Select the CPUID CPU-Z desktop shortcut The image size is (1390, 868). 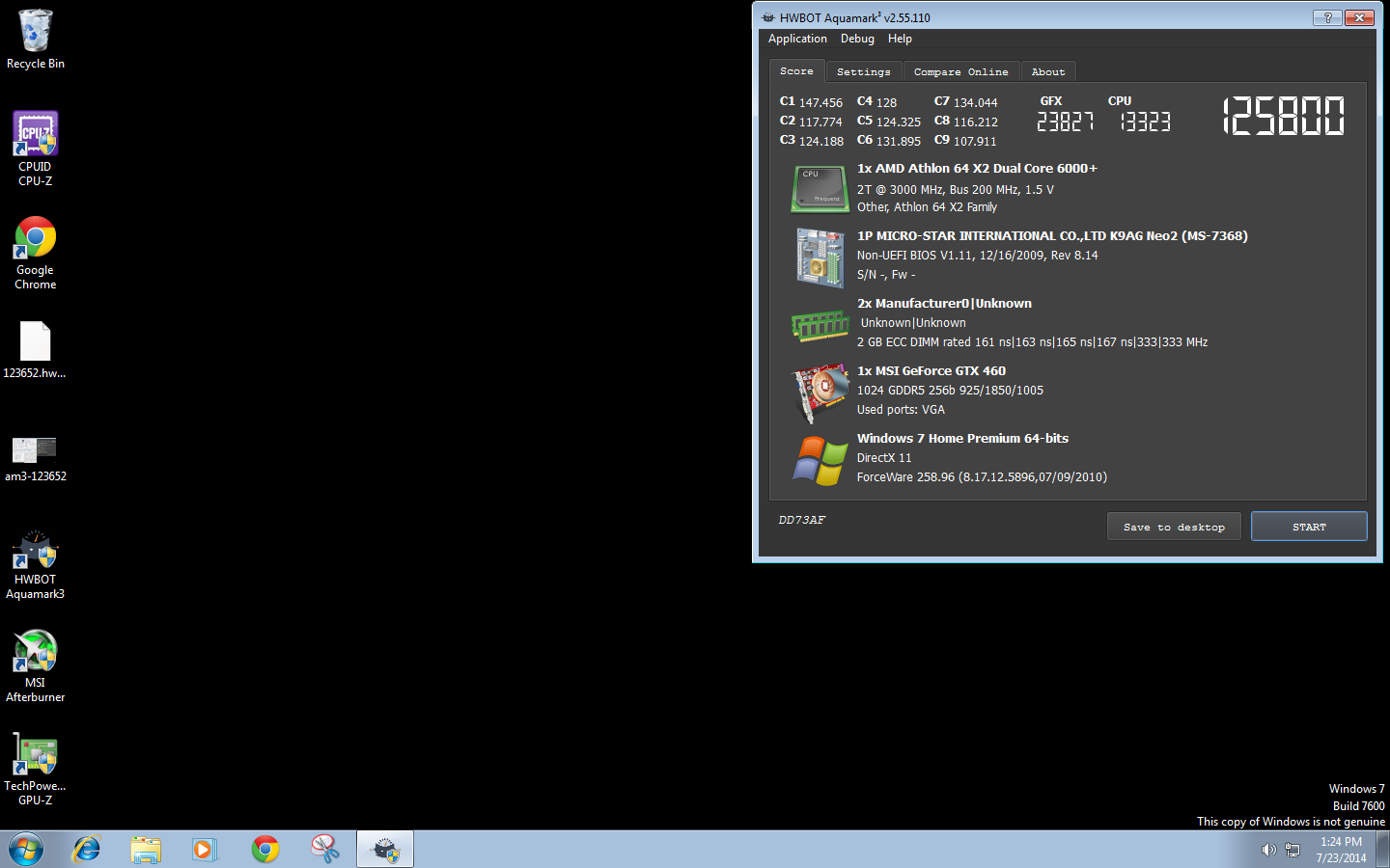pos(36,148)
